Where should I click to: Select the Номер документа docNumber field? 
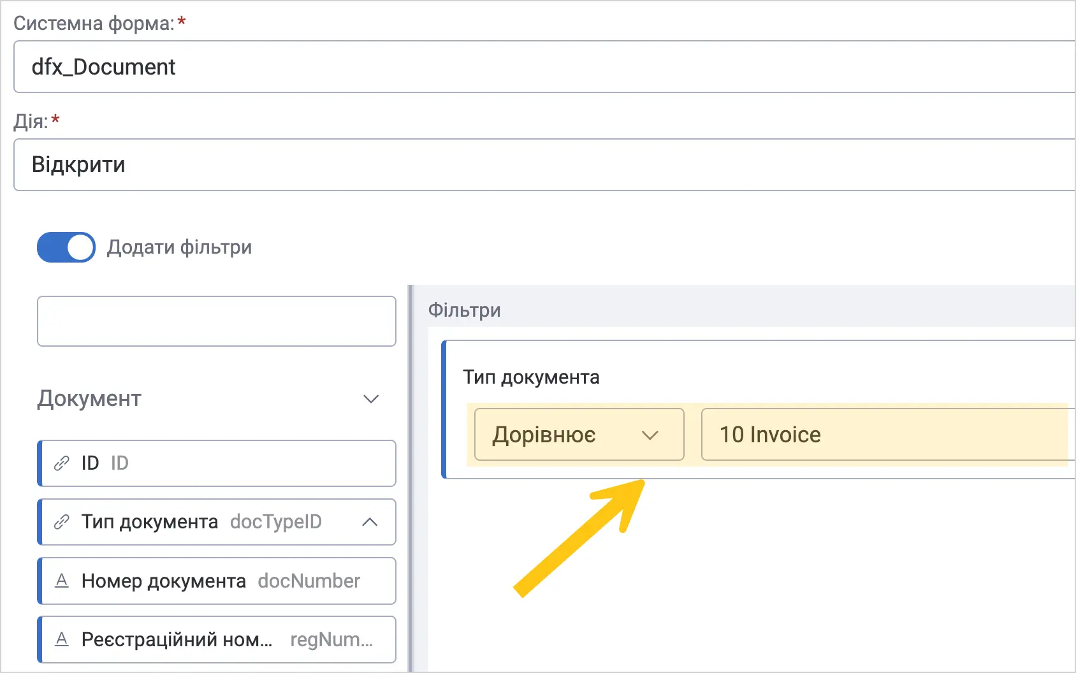(217, 581)
